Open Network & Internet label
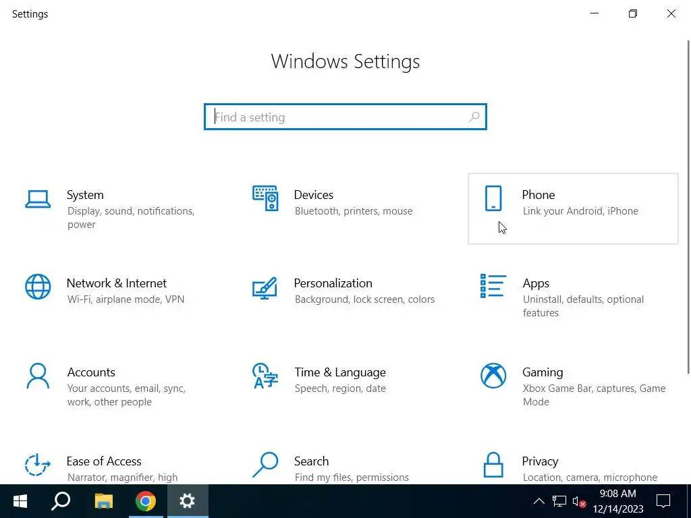 pos(116,283)
